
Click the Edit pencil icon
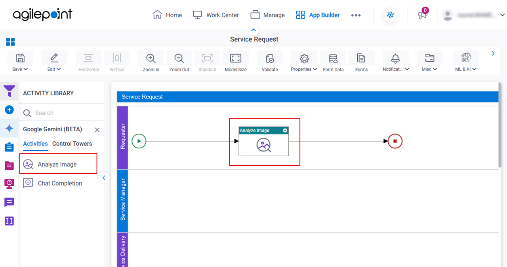pos(54,58)
